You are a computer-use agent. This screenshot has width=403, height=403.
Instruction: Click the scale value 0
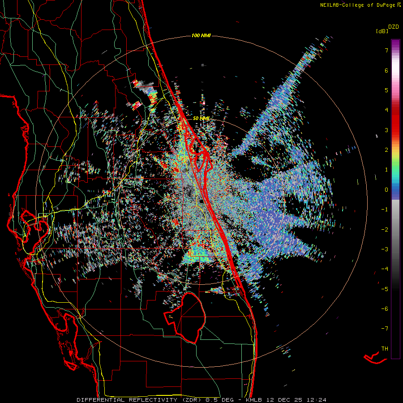point(386,190)
